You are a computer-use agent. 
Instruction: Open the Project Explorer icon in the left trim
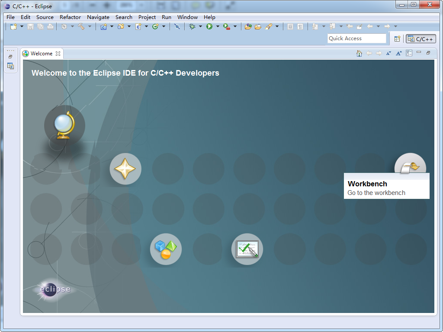pos(10,66)
